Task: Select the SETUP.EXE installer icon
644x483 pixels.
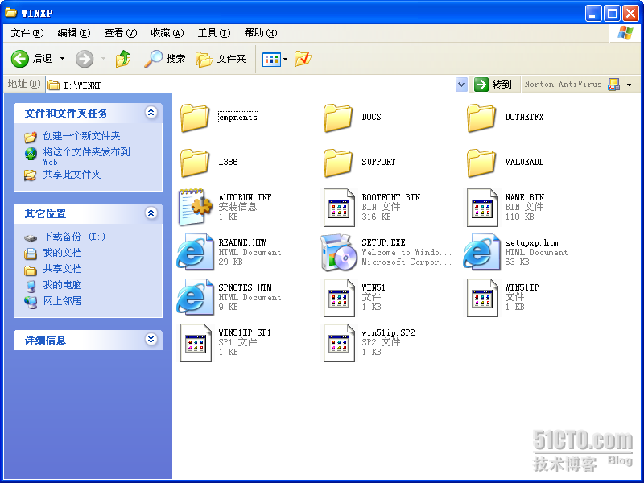Action: 338,253
